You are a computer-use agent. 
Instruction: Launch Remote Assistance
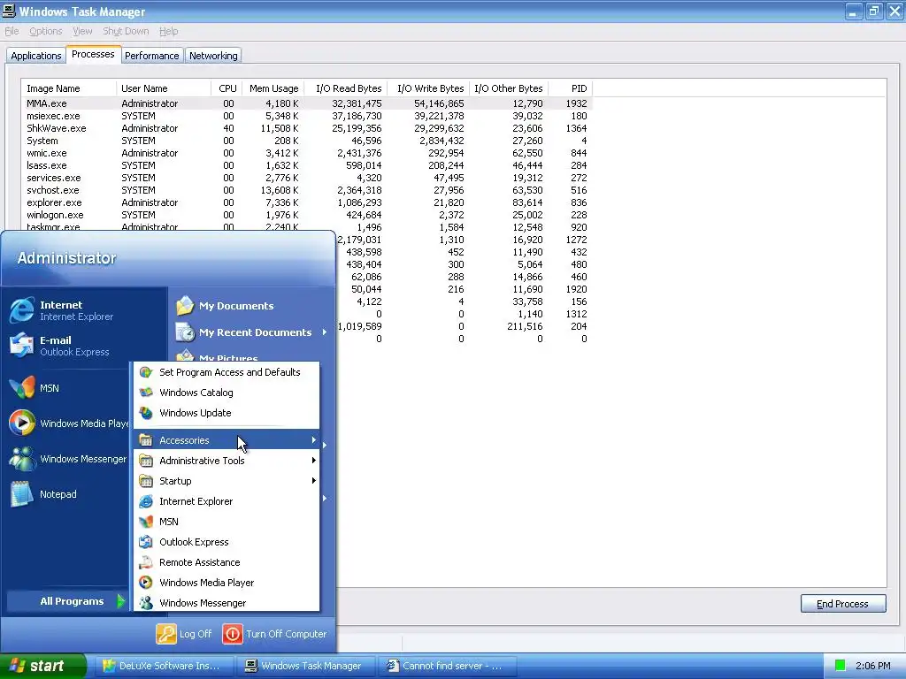click(x=226, y=561)
